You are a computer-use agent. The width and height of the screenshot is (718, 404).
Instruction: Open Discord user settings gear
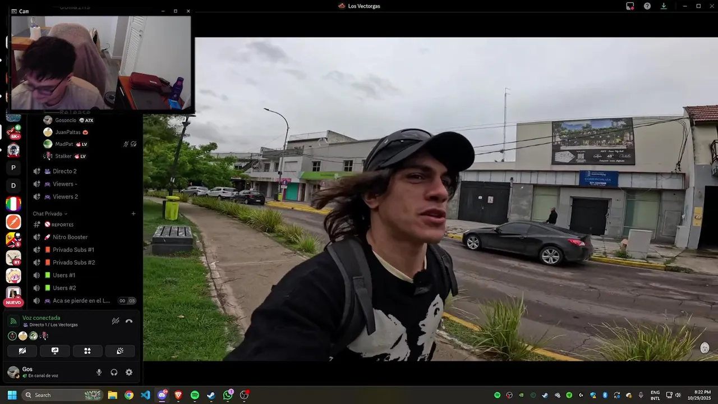click(129, 372)
